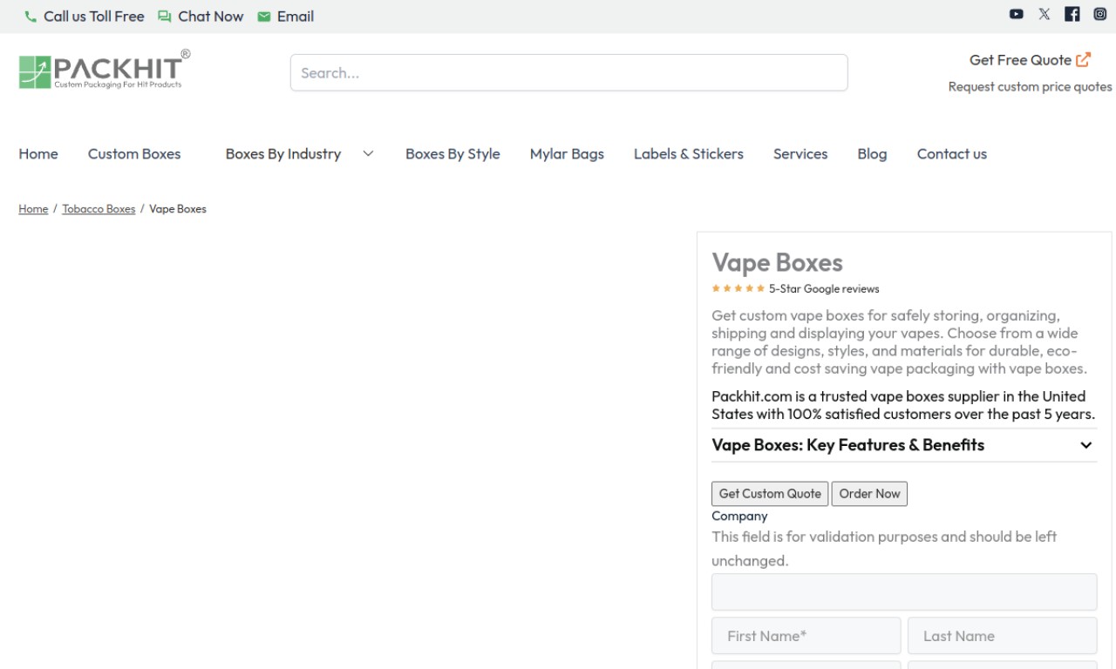
Task: Click the phone icon beside Call us
Action: [x=31, y=17]
